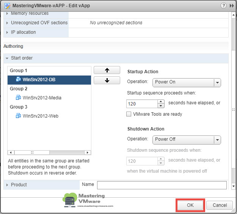The image size is (237, 214).
Task: Click the Shutdown Action heading
Action: (146, 129)
